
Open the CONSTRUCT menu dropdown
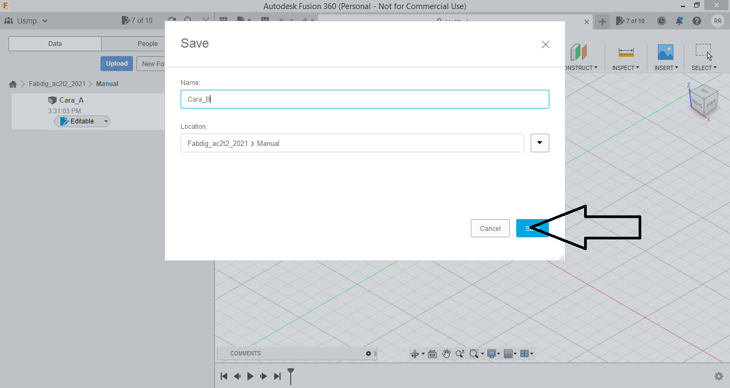[x=581, y=68]
